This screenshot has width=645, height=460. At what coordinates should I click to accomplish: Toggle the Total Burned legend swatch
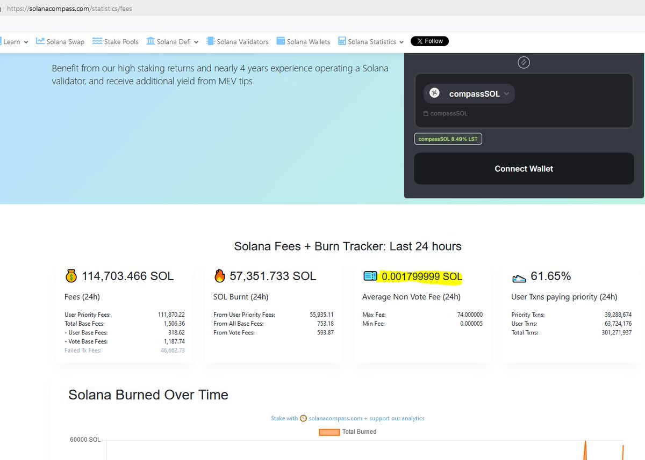point(329,432)
